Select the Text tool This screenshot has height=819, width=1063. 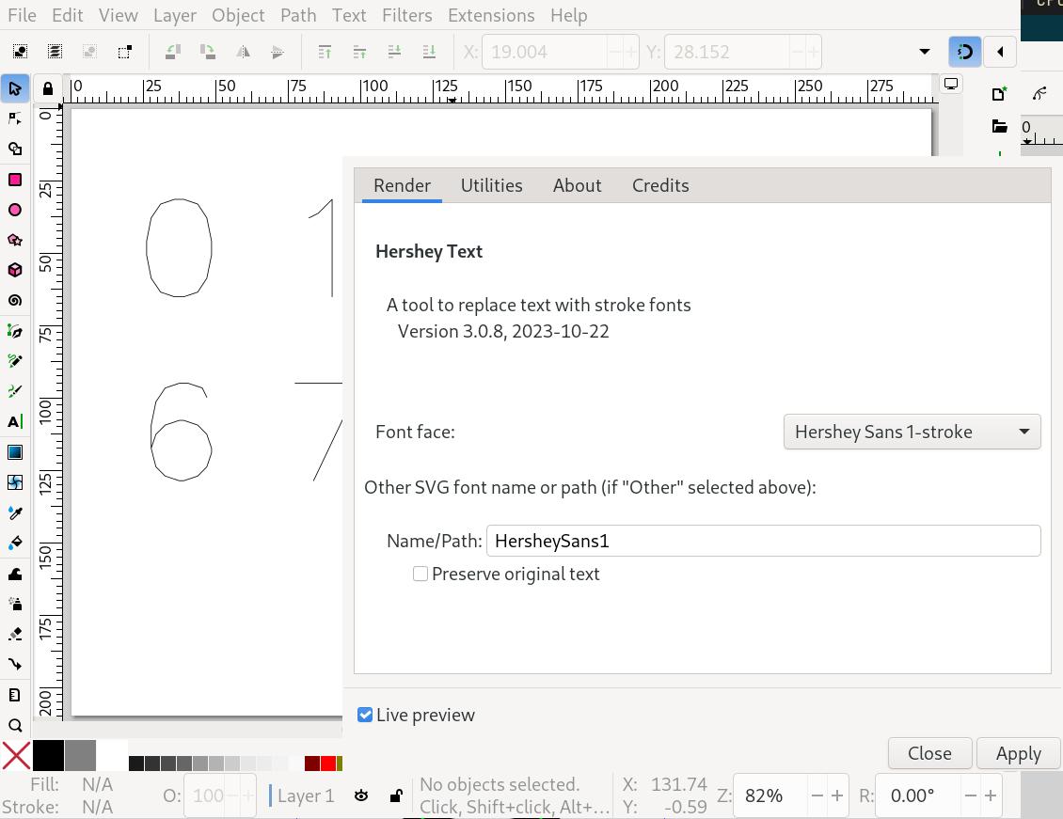click(15, 422)
